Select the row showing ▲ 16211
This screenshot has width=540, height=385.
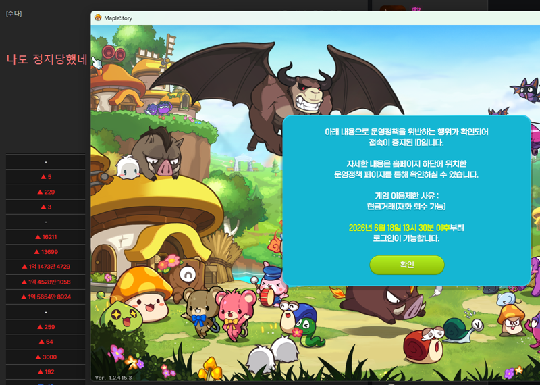pyautogui.click(x=45, y=237)
